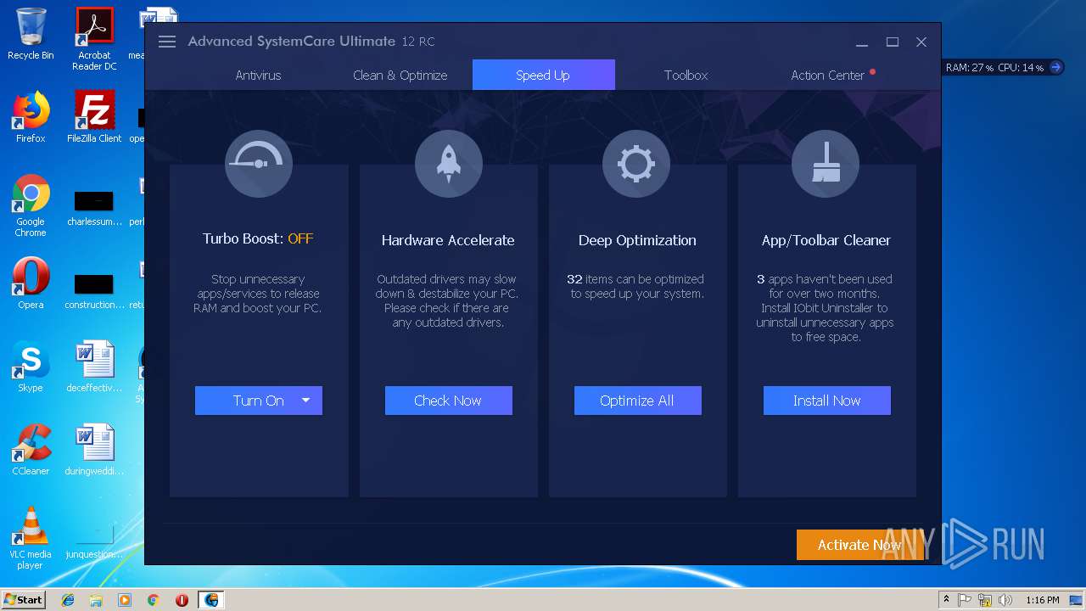Click the Advanced SystemCare taskbar button

tap(211, 600)
